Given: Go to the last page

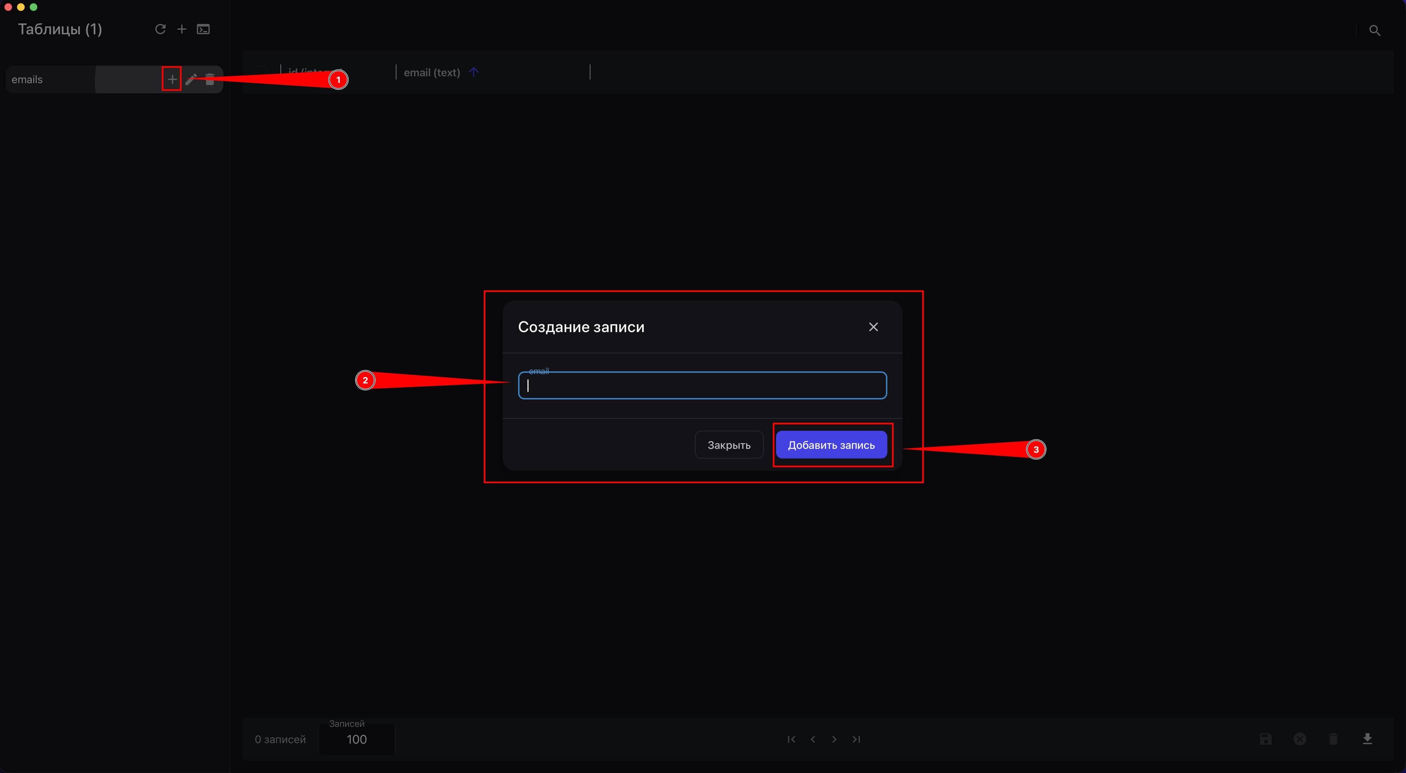Looking at the screenshot, I should coord(856,739).
